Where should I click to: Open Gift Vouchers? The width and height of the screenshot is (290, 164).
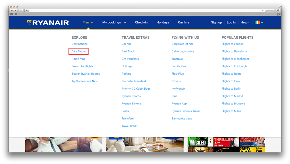[130, 59]
